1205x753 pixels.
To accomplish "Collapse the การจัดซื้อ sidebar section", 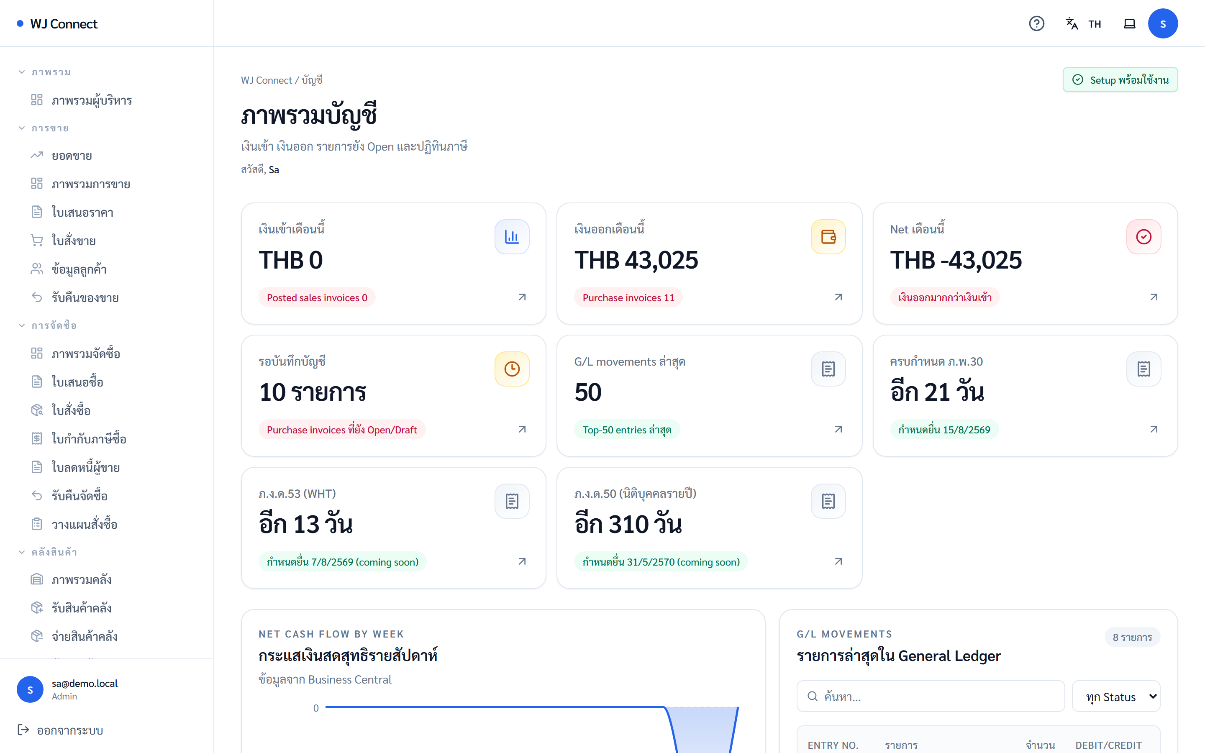I will click(x=47, y=325).
